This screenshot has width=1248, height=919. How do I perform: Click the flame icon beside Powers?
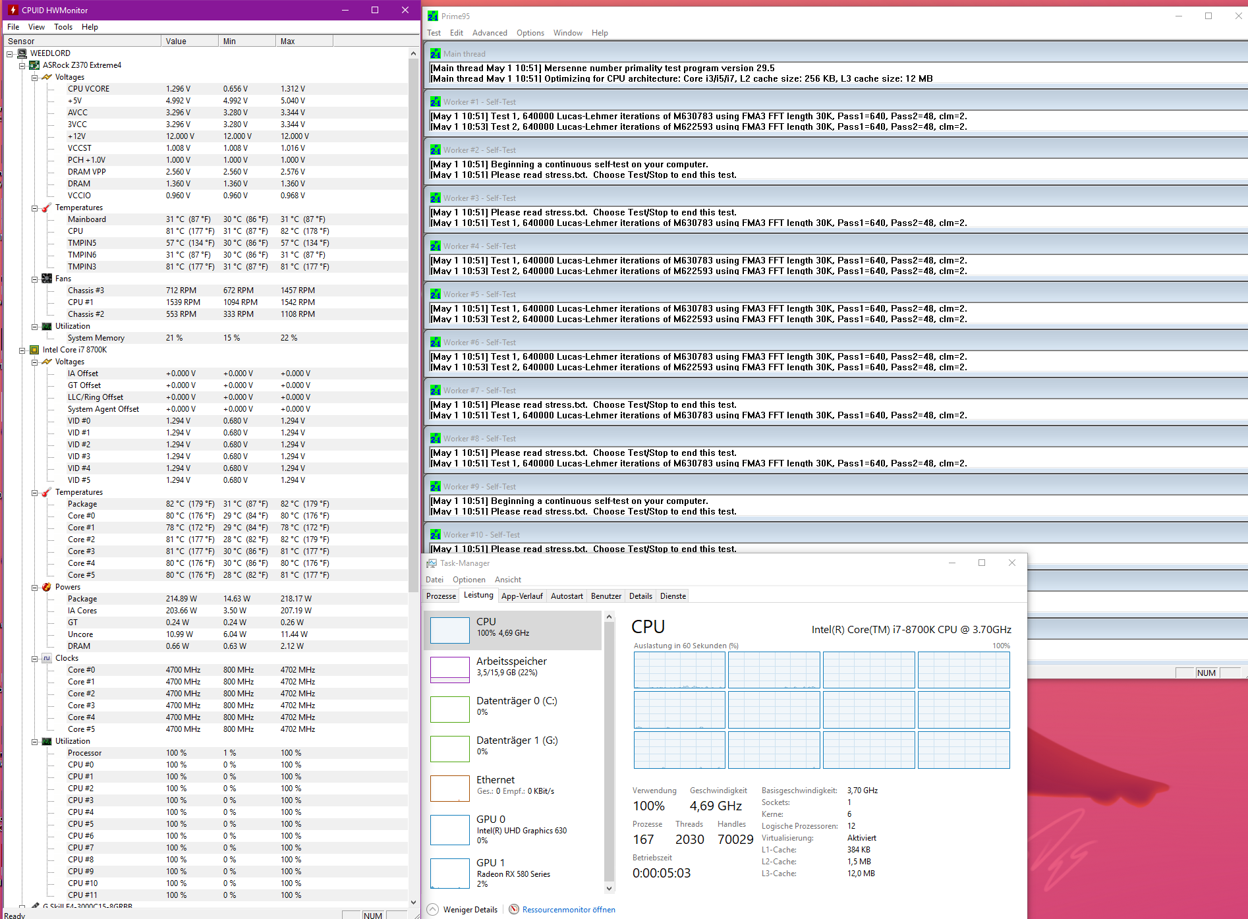(47, 587)
